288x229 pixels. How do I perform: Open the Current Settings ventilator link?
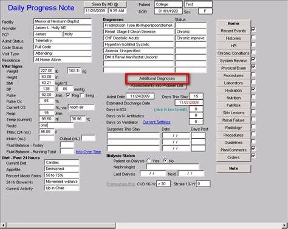coord(156,122)
